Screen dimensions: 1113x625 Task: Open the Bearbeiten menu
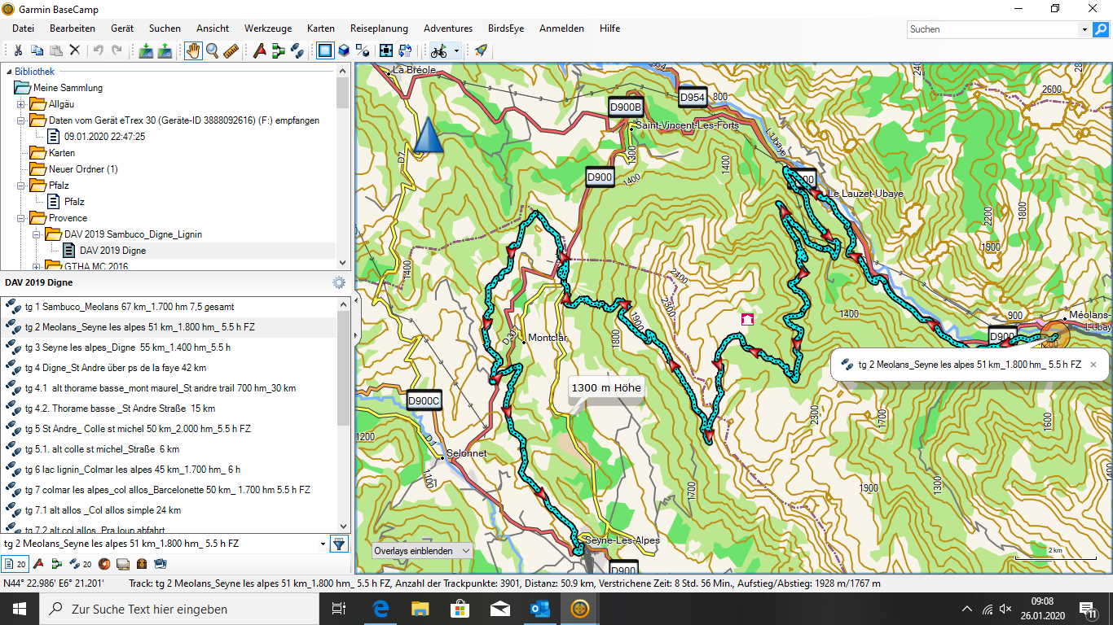(73, 28)
